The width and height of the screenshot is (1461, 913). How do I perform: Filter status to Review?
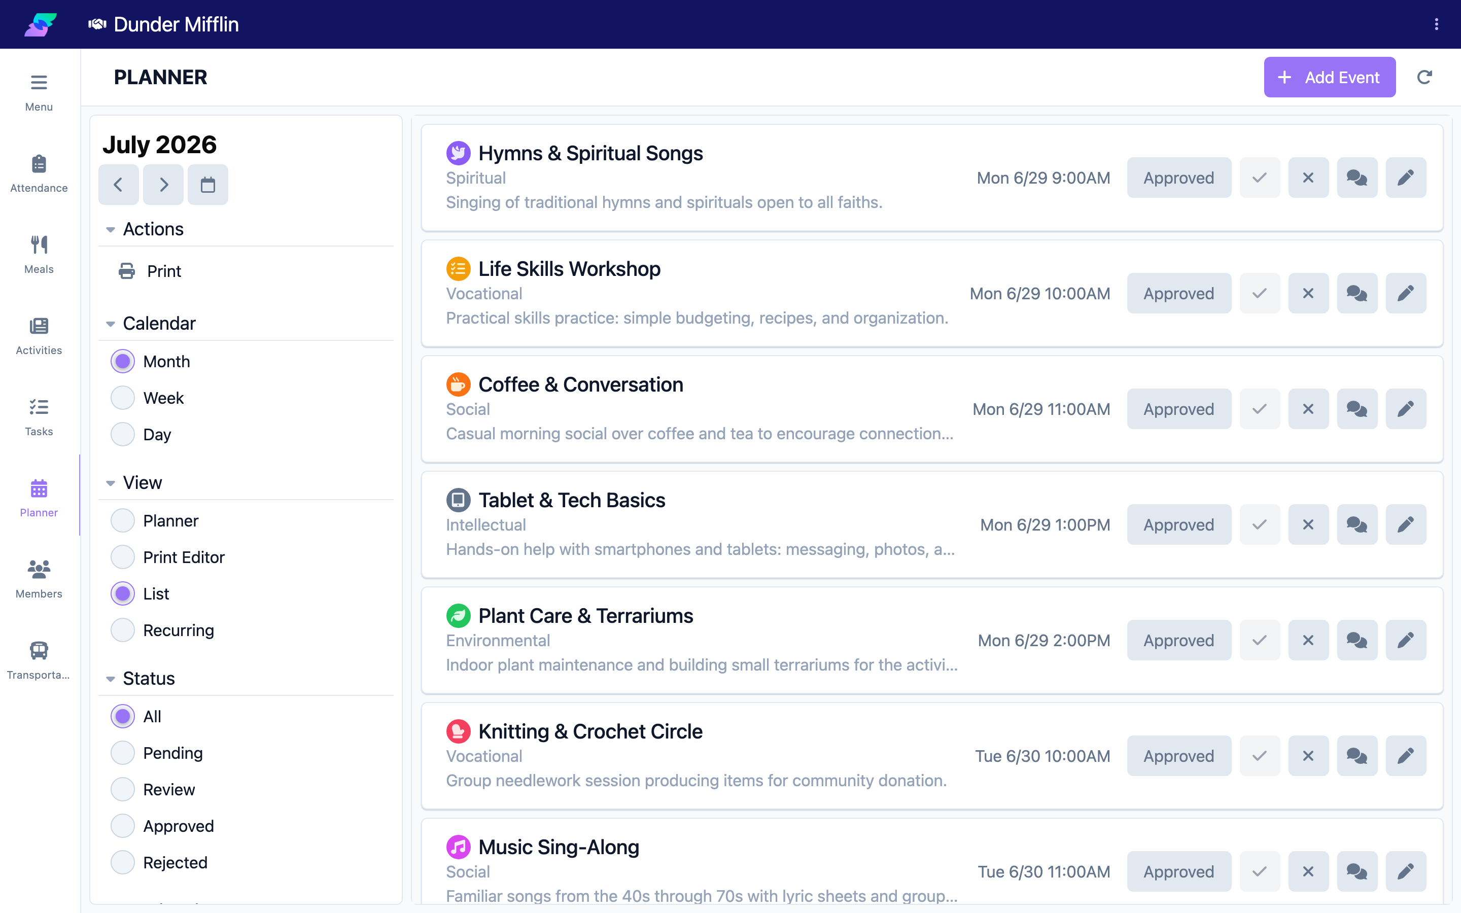[x=123, y=789]
